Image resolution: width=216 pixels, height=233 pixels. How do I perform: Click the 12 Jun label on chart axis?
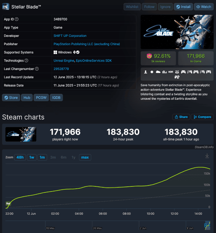31,214
